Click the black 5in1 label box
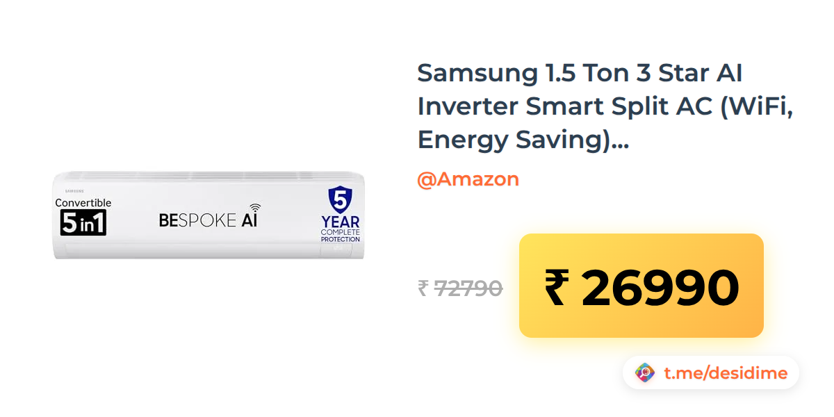 point(83,222)
